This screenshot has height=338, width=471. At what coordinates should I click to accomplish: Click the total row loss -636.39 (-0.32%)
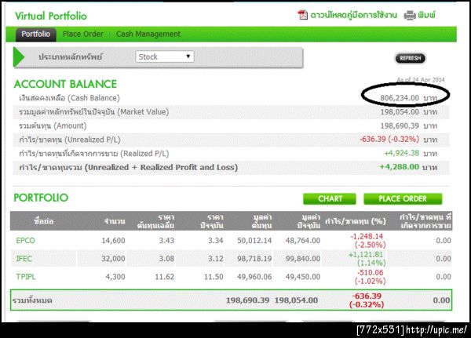pos(367,300)
